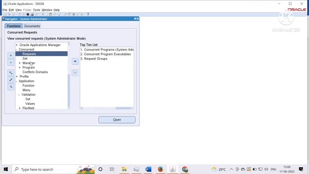Select Set under the Validation node
309x174 pixels.
coord(28,99)
